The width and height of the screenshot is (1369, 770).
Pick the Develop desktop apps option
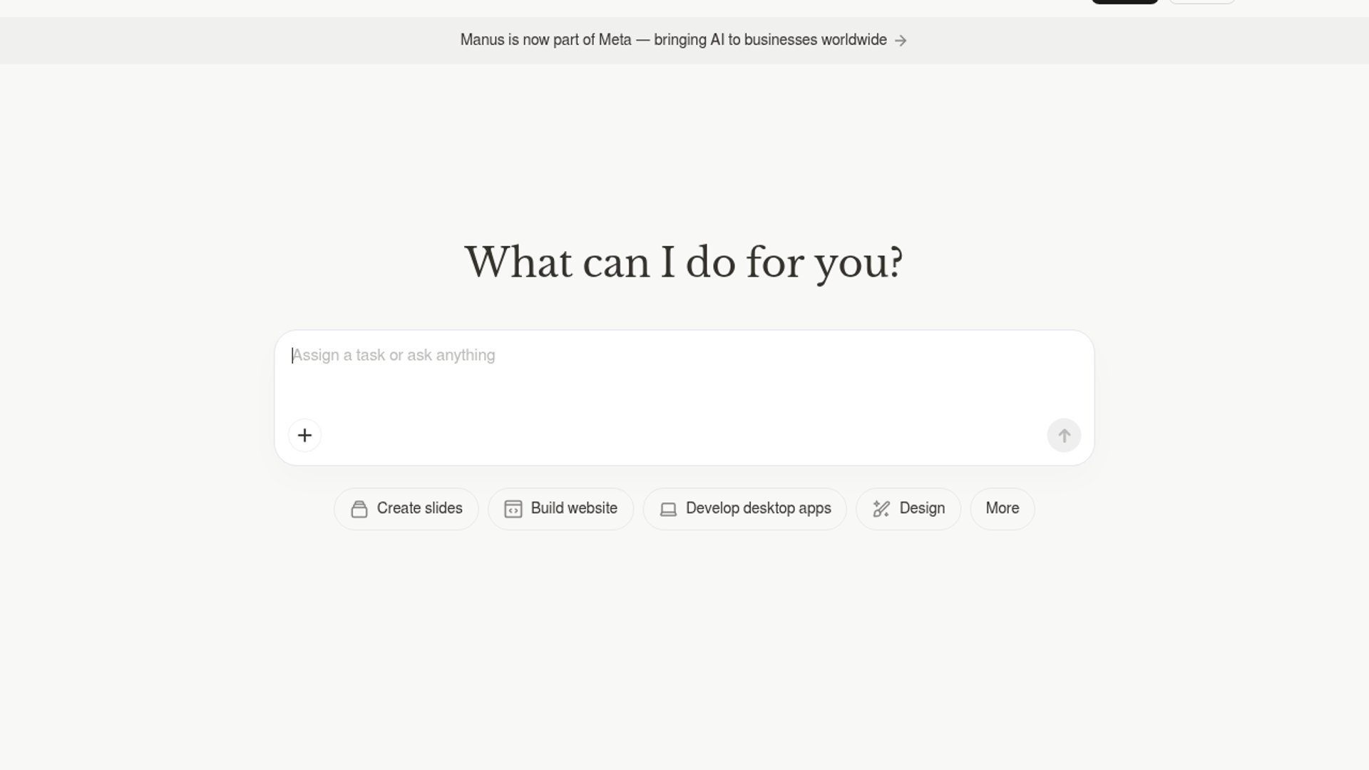click(757, 508)
